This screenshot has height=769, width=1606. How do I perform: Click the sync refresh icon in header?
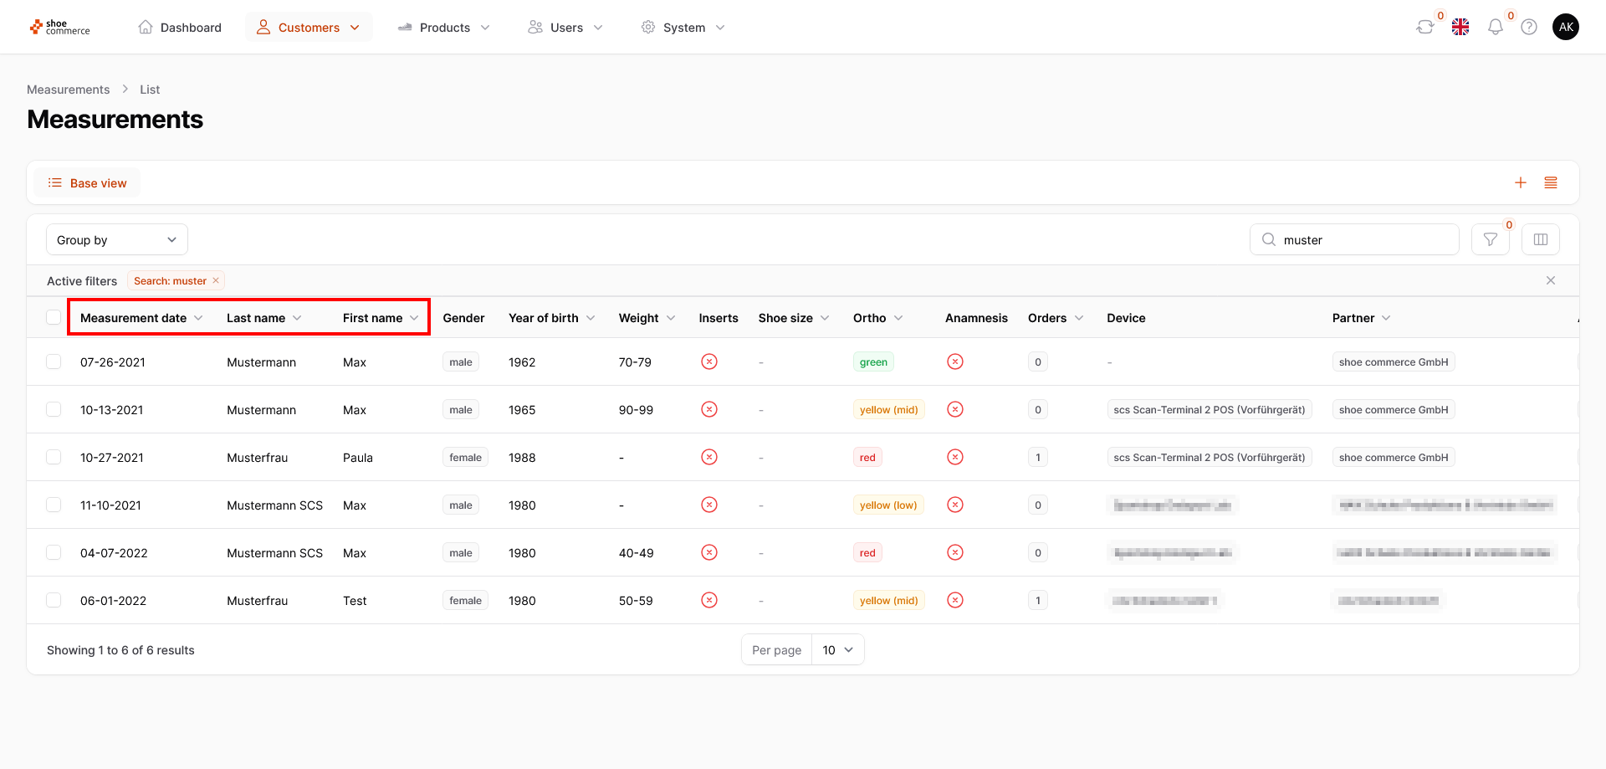click(x=1424, y=27)
